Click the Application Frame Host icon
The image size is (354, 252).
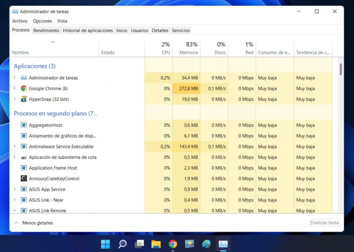pos(24,168)
